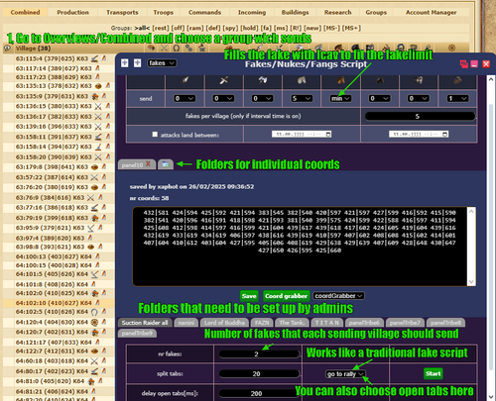The image size is (496, 401).
Task: Open village 63:135:13 (378|632)
Action: (x=54, y=86)
